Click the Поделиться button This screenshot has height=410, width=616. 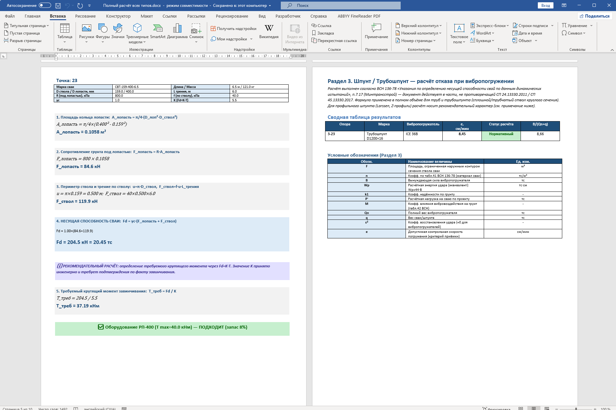595,16
